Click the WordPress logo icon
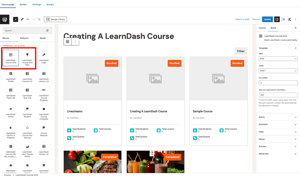This screenshot has width=300, height=177. [x=5, y=19]
